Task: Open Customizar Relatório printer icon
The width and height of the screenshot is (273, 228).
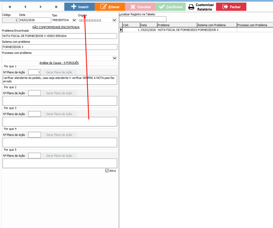Action: point(191,7)
